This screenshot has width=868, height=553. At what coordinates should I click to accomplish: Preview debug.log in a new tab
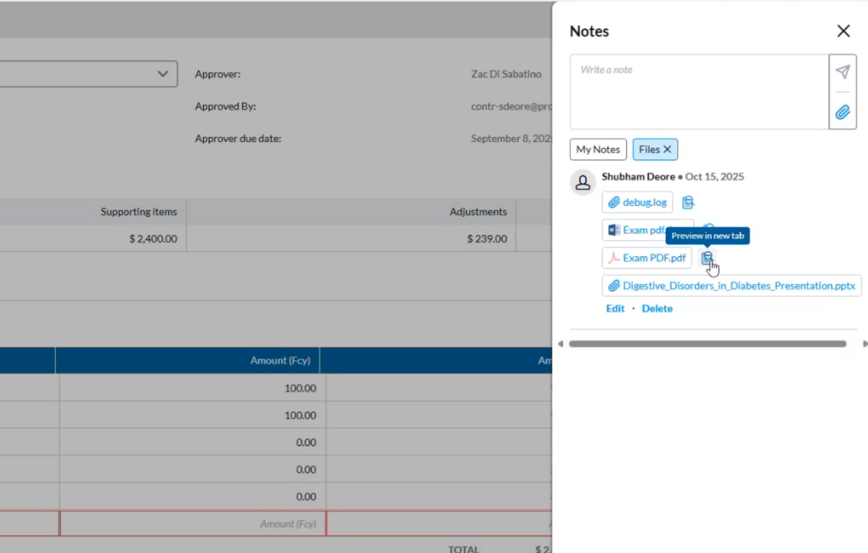coord(688,203)
